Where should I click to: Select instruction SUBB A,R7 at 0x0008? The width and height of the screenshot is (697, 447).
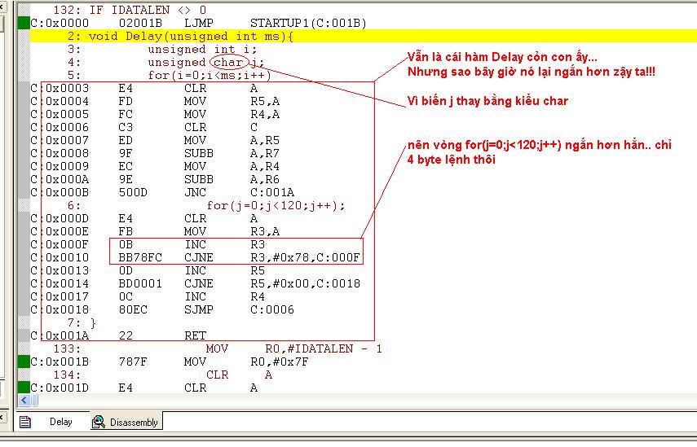155,153
